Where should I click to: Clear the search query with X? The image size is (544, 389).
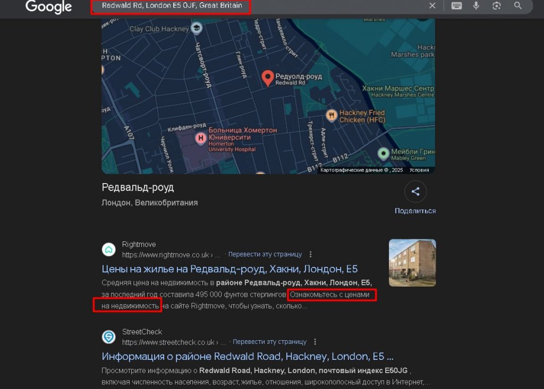coord(432,5)
